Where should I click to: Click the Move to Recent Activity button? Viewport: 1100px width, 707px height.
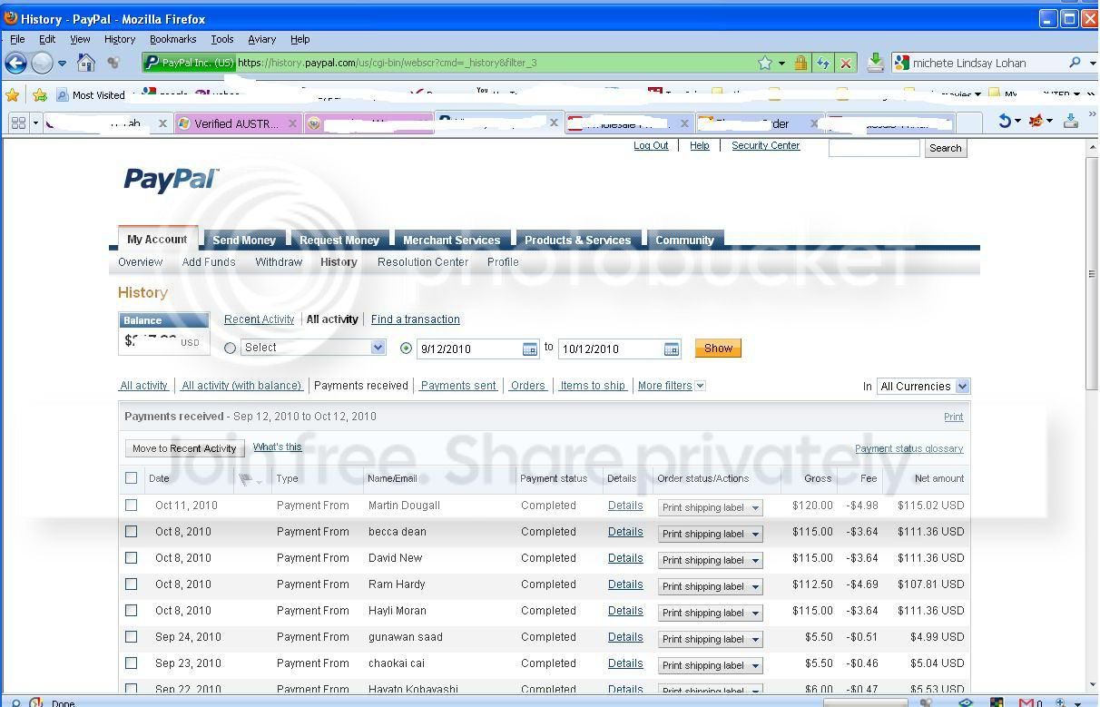click(184, 448)
